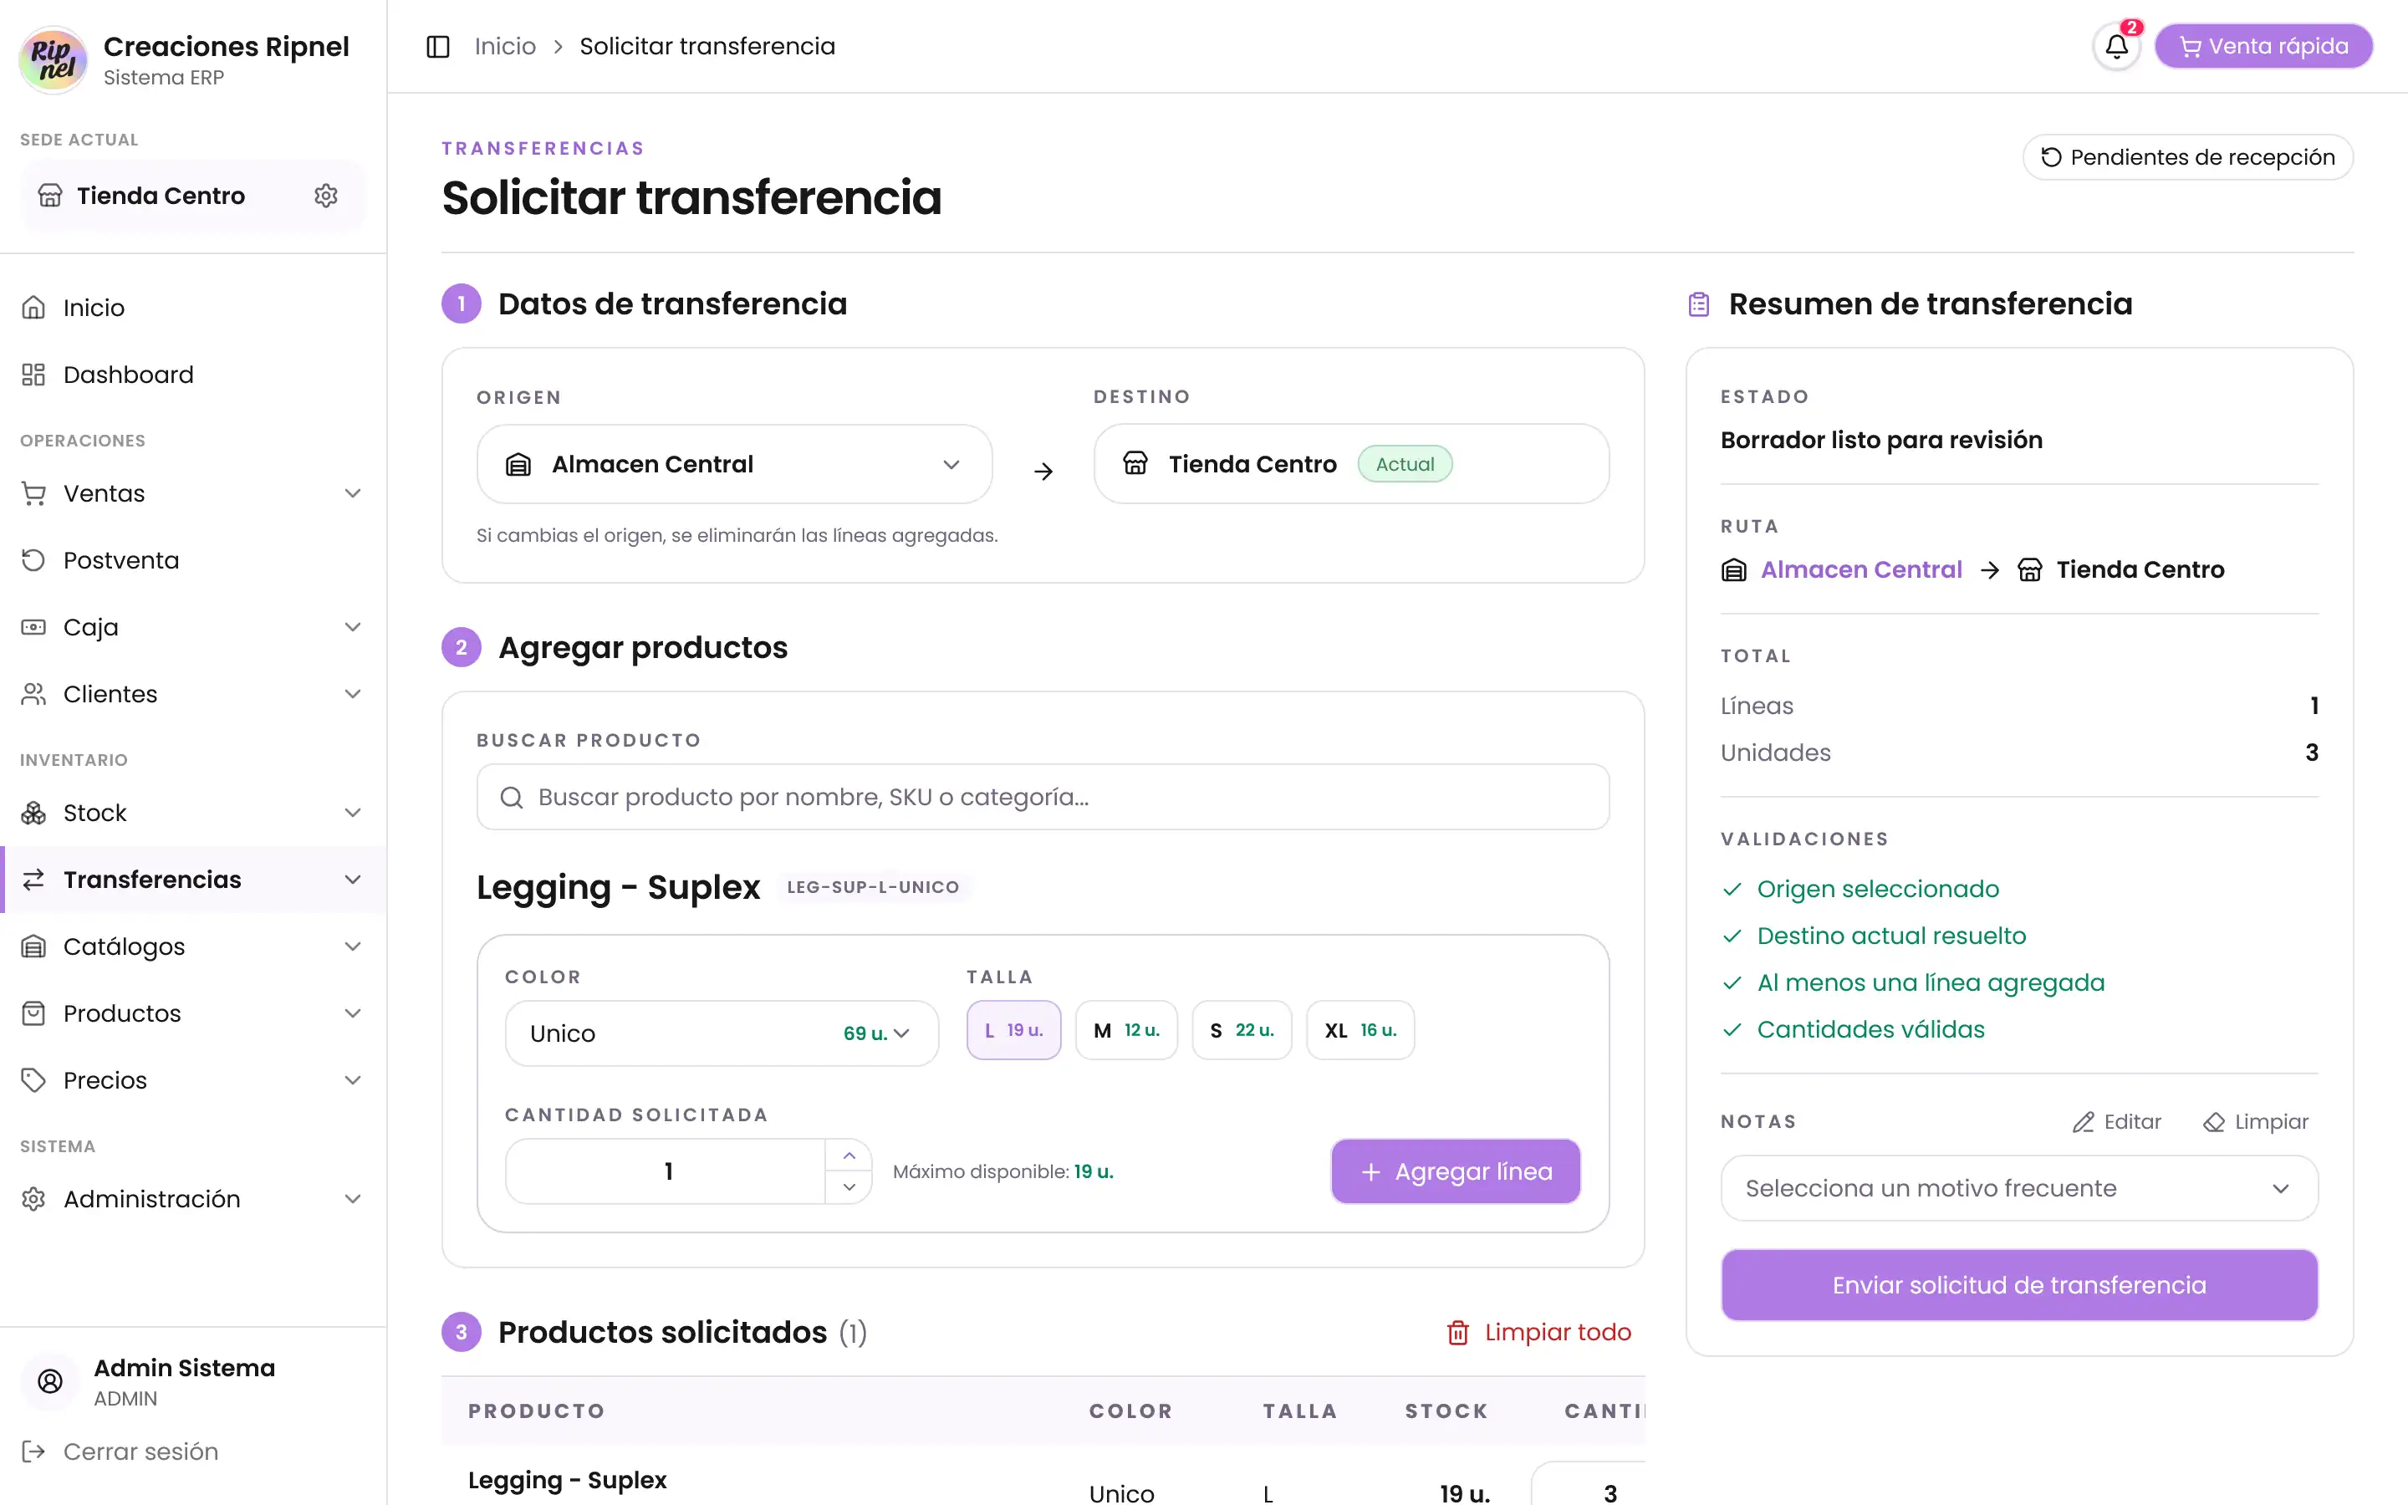Click the Cerrar sesión logout icon
This screenshot has width=2408, height=1505.
click(33, 1451)
